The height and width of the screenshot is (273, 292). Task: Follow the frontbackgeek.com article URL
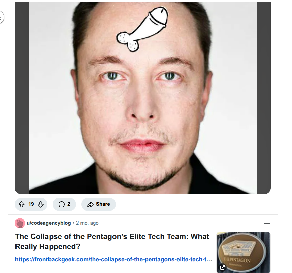pyautogui.click(x=113, y=259)
